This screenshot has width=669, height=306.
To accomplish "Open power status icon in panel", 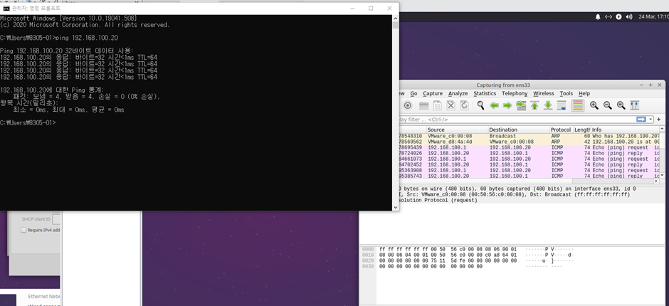I will [618, 16].
